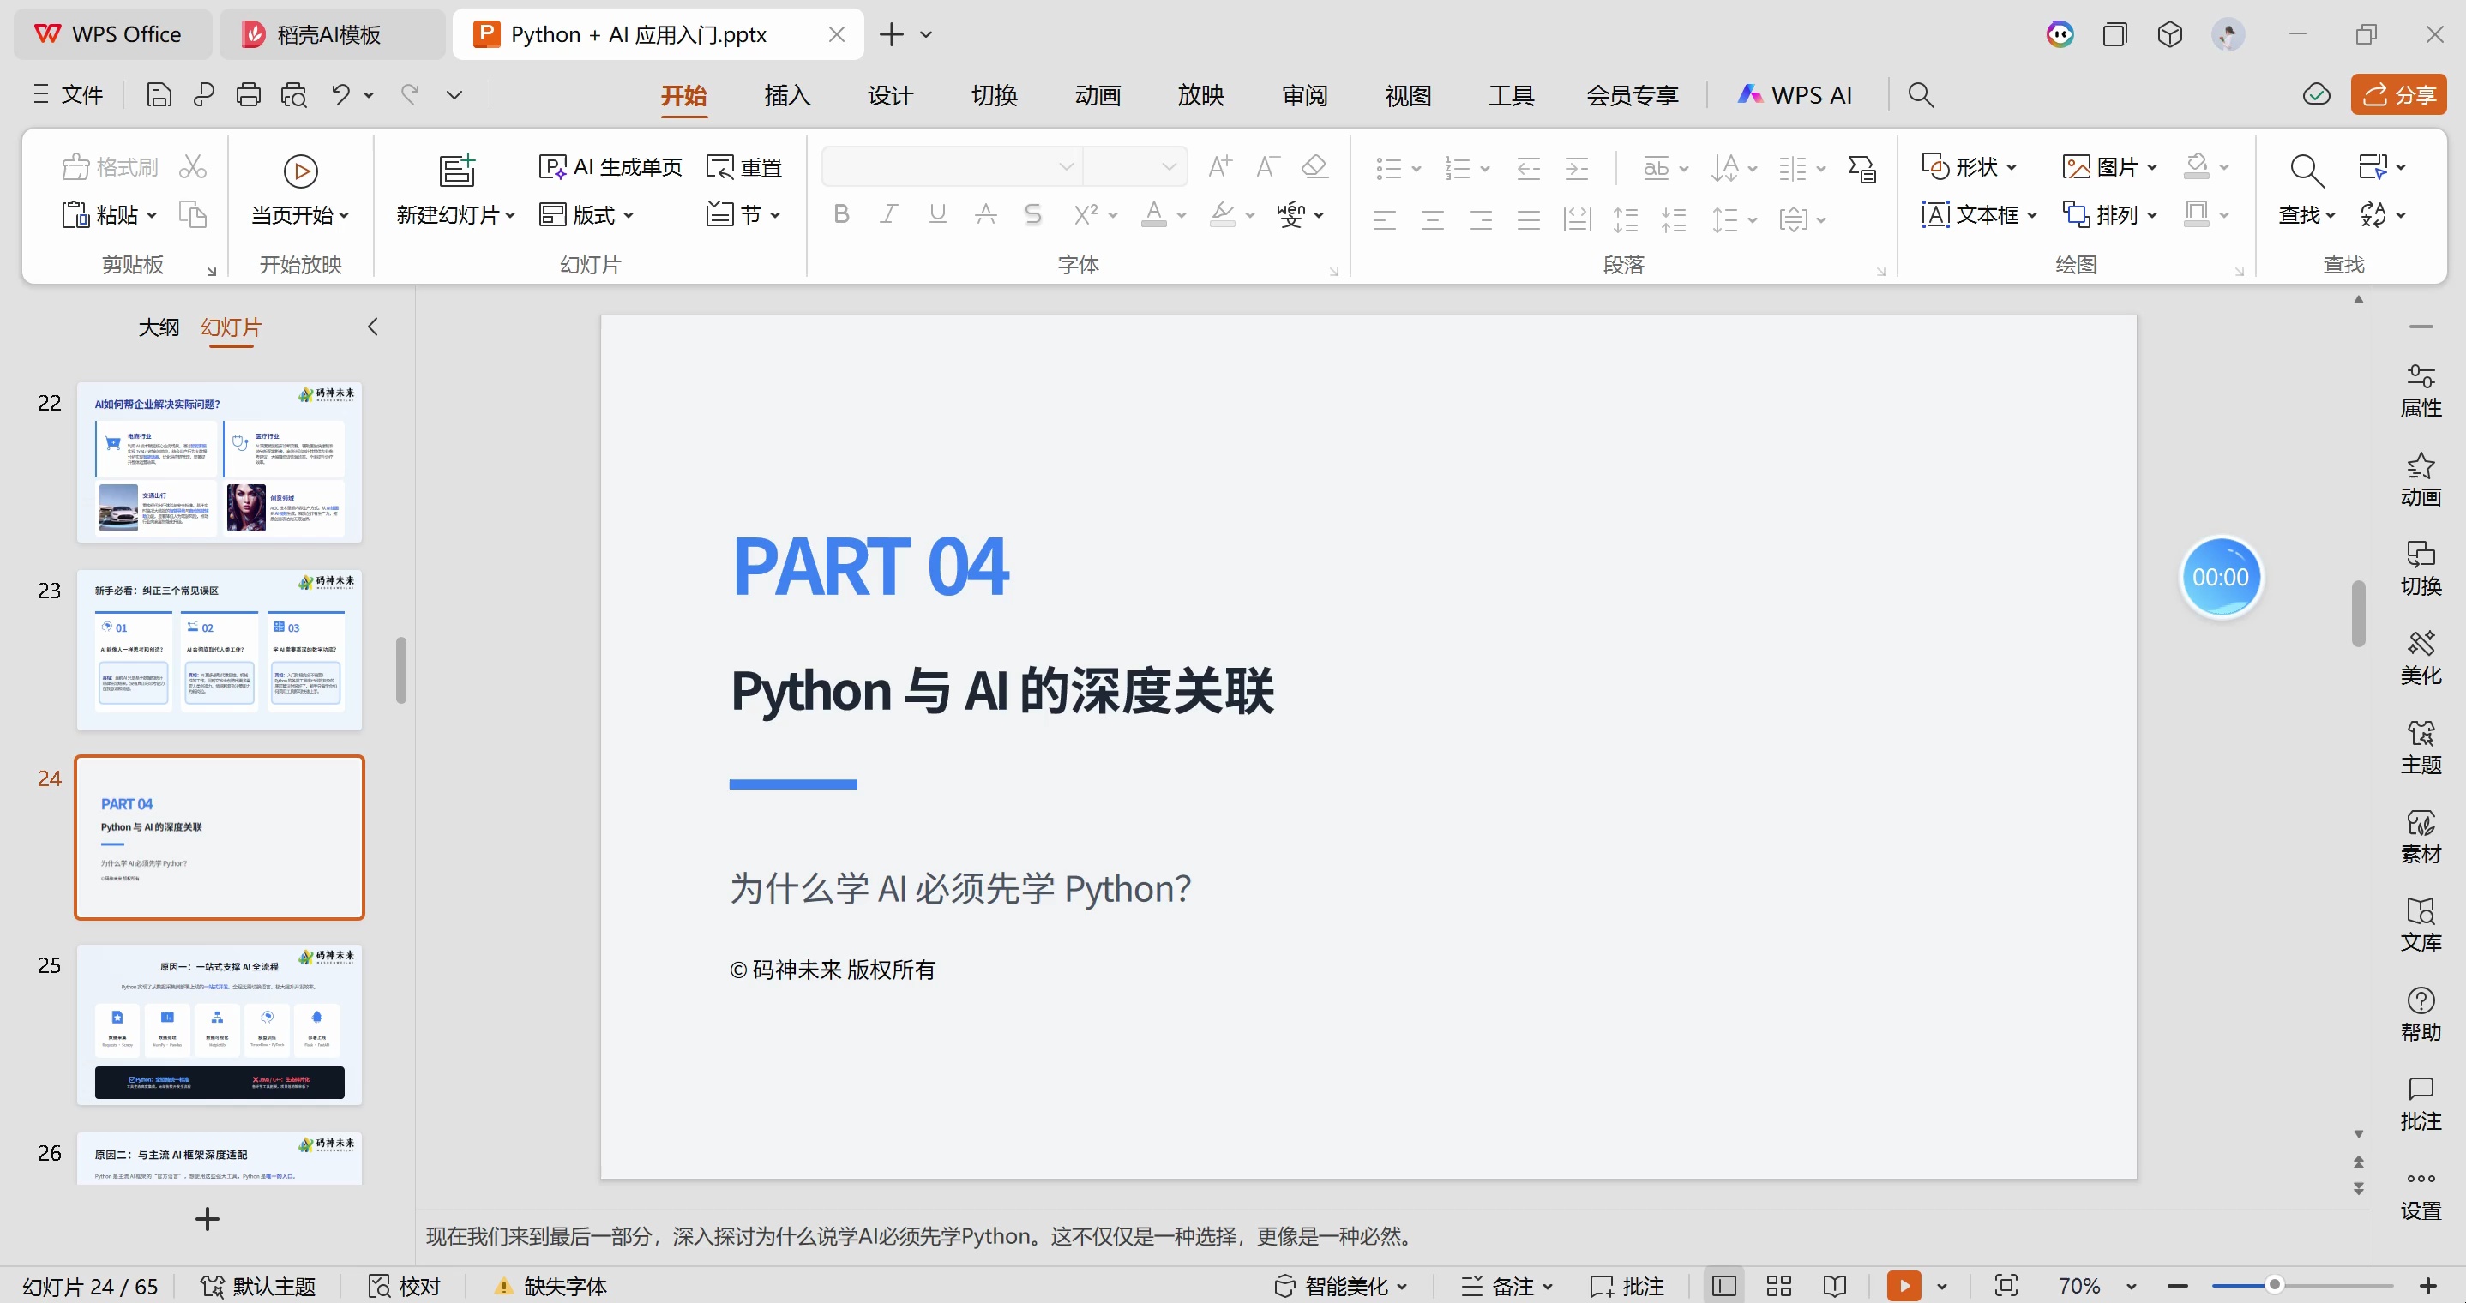Open the 属性 properties sidebar icon
2466x1303 pixels.
(2421, 391)
